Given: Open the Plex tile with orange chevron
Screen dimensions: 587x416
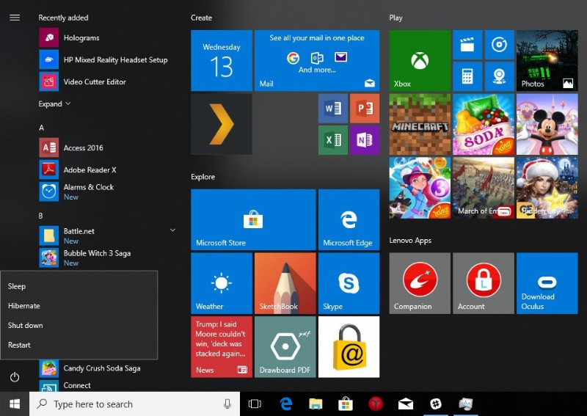Looking at the screenshot, I should (x=222, y=124).
